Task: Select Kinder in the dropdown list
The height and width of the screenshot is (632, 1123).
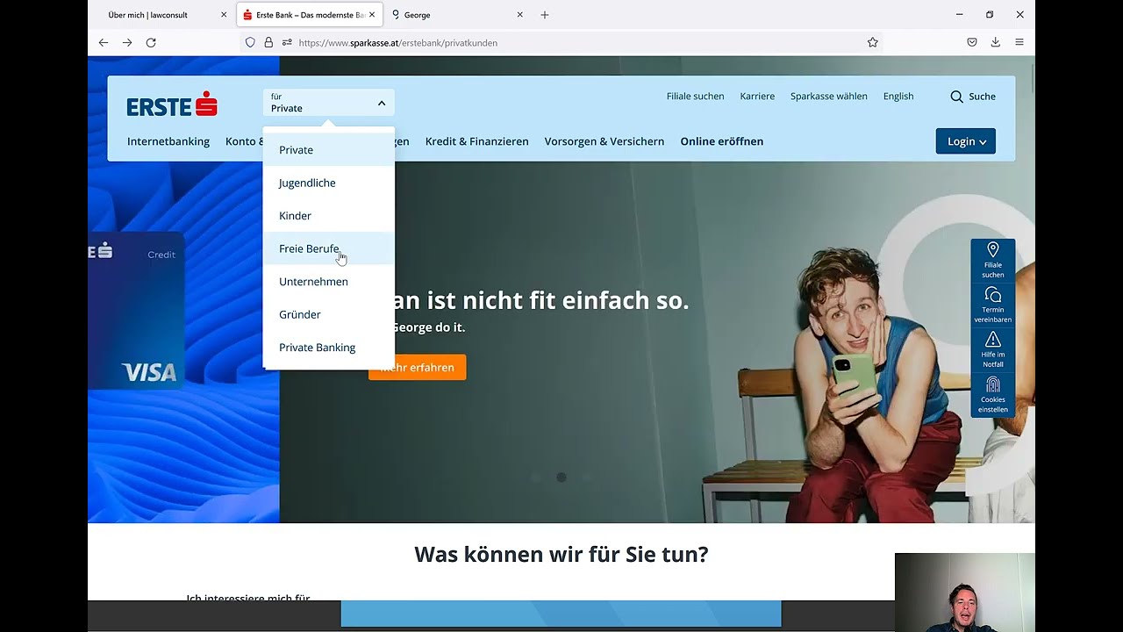Action: [x=328, y=216]
